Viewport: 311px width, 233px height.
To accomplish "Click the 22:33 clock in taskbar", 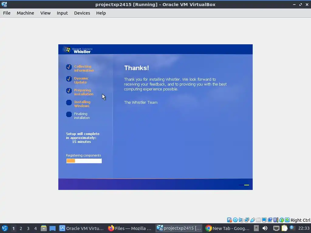I will (x=304, y=228).
